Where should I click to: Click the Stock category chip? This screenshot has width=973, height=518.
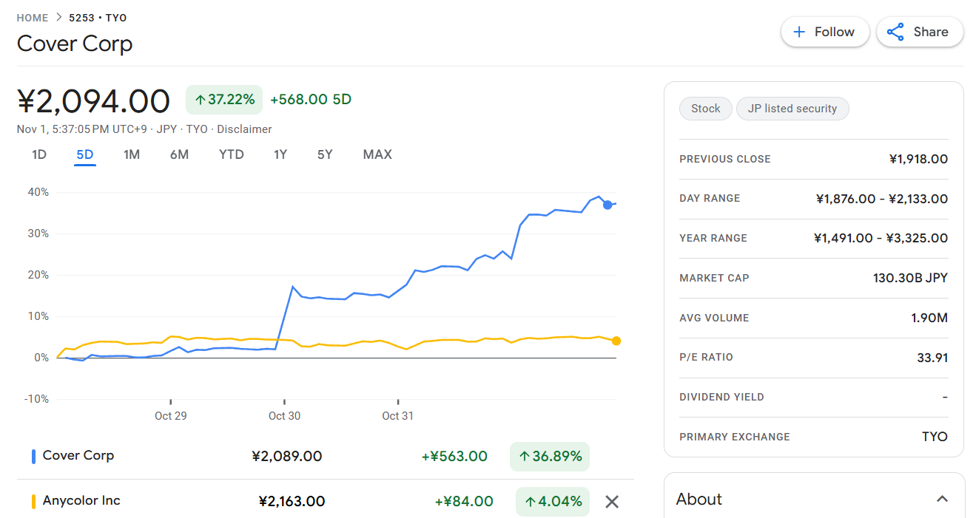(705, 109)
